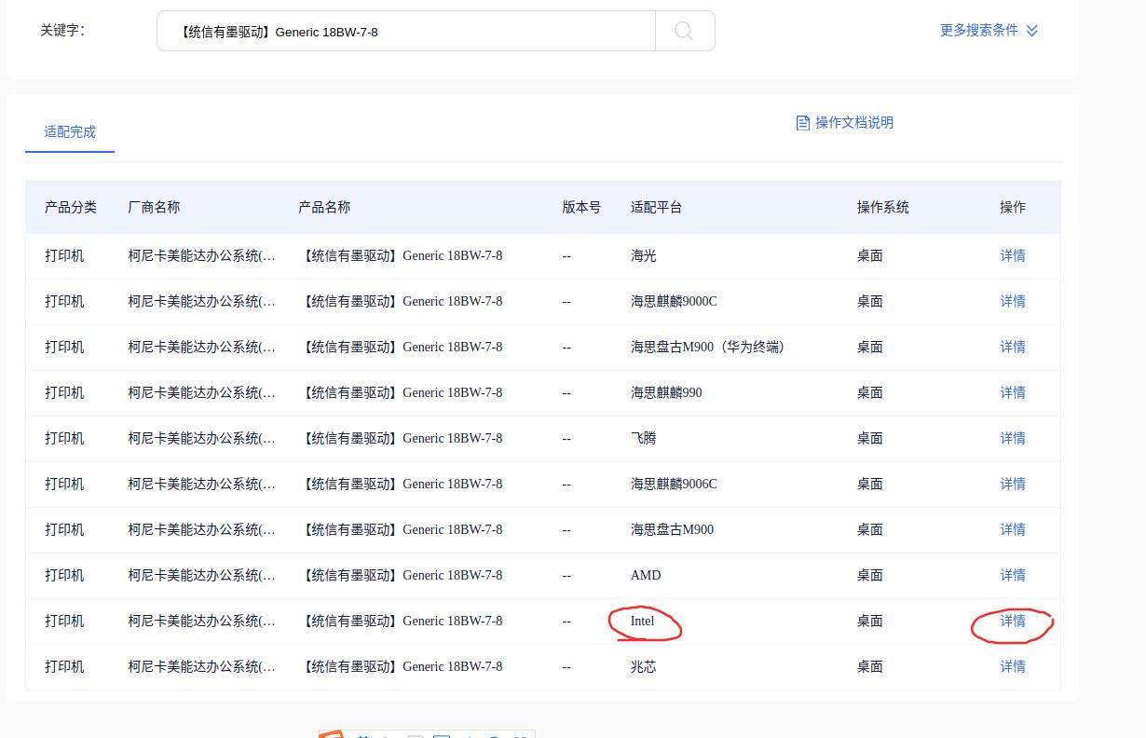The height and width of the screenshot is (738, 1146).
Task: Click 海思盘古M900 cell without 华为终端
Action: click(672, 529)
